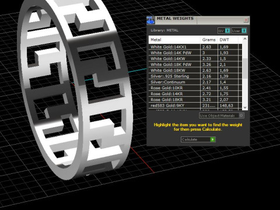Screen dimensions: 280x210
Task: Close the Metal Weights dialog
Action: 246,20
